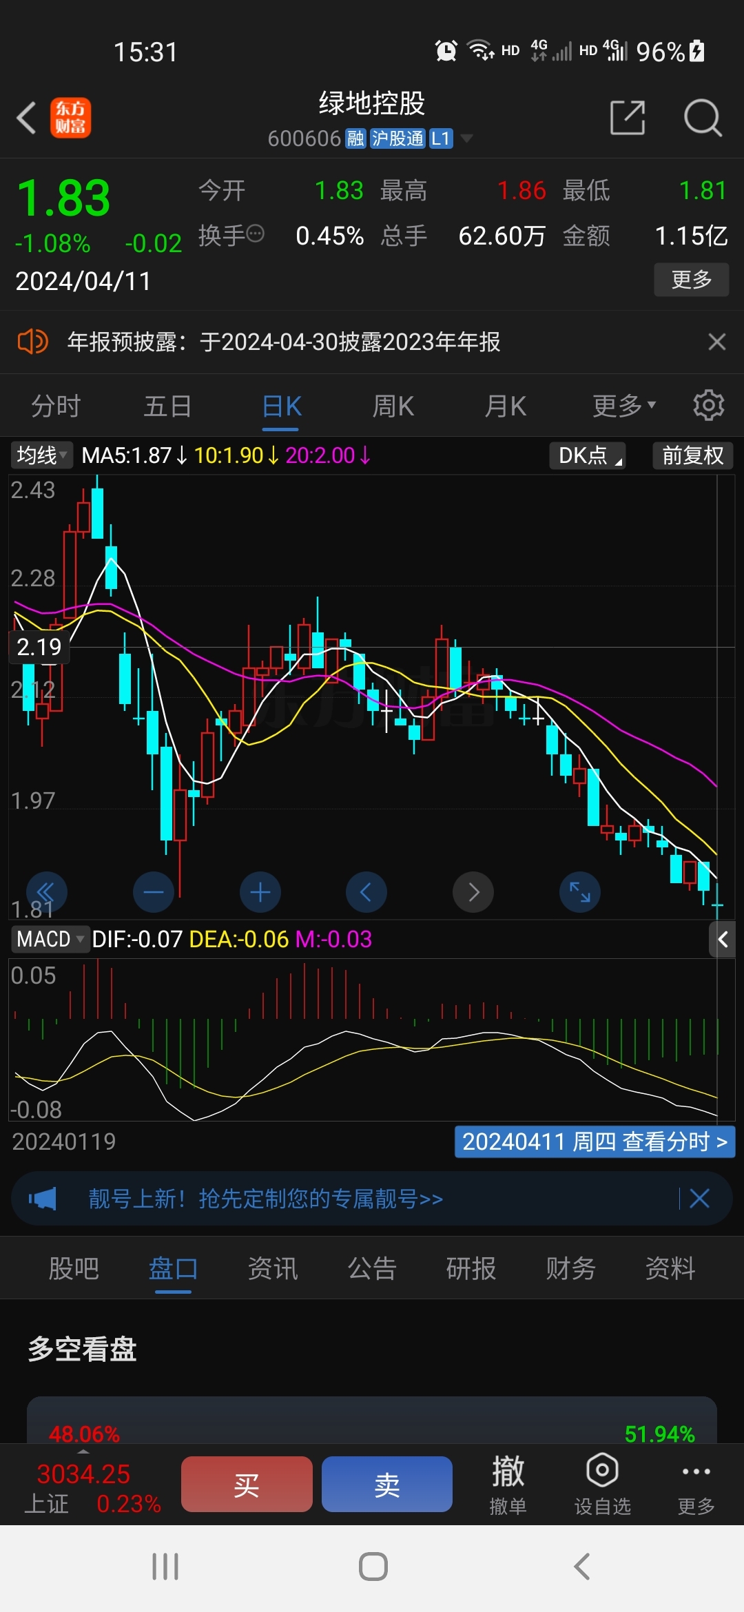744x1612 pixels.
Task: Tap the MA5:1.87 readout
Action: pos(134,455)
